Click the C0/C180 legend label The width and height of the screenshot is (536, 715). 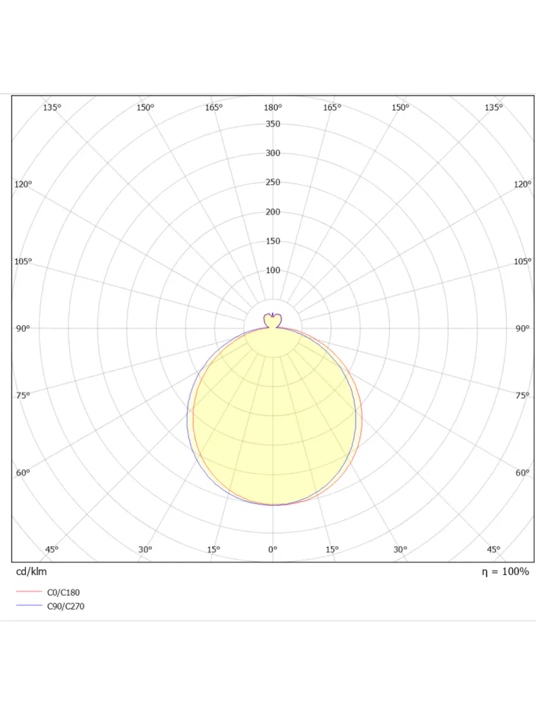click(63, 592)
